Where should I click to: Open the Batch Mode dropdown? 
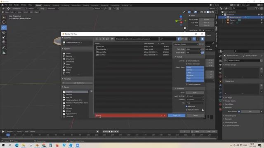click(x=193, y=53)
